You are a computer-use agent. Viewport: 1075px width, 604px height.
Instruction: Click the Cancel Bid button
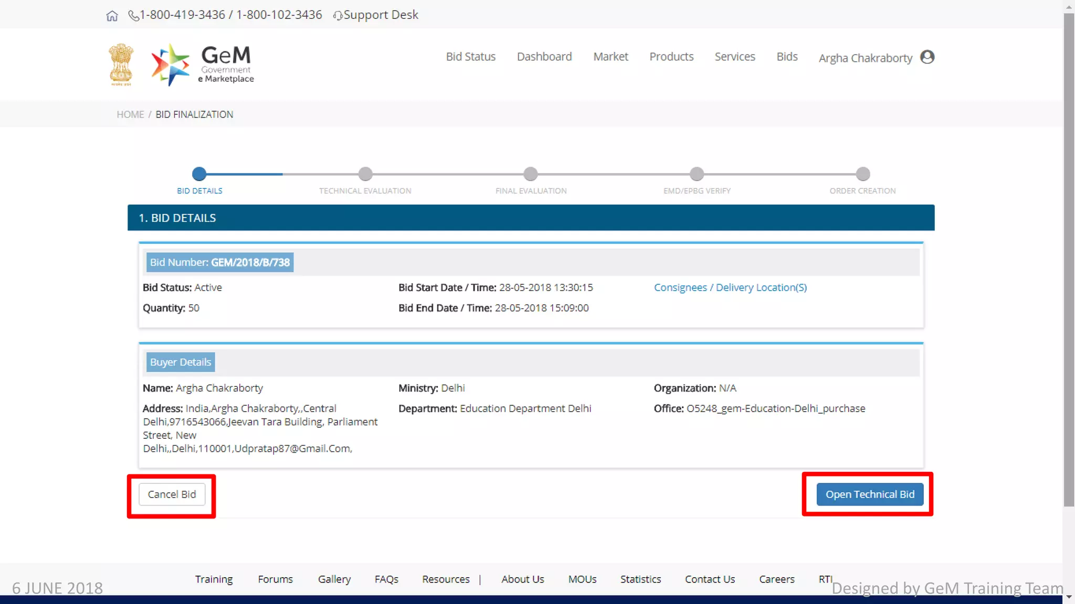(172, 494)
